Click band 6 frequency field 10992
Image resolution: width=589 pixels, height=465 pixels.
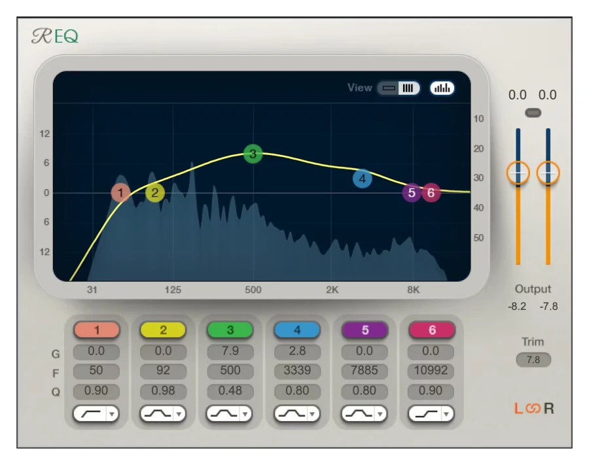(x=431, y=371)
